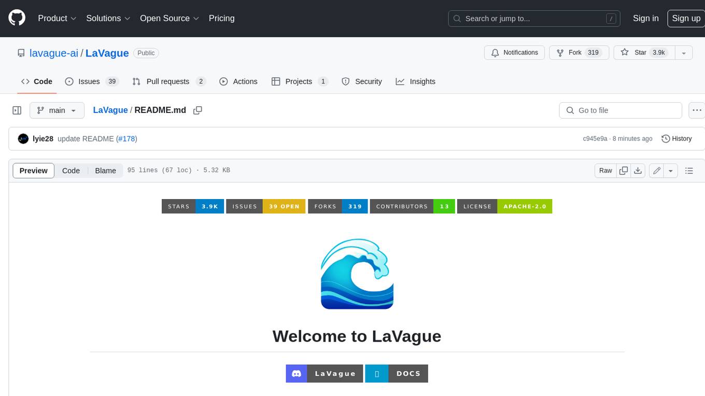This screenshot has width=705, height=396.
Task: Click the Stars 3.9K badge
Action: point(193,206)
